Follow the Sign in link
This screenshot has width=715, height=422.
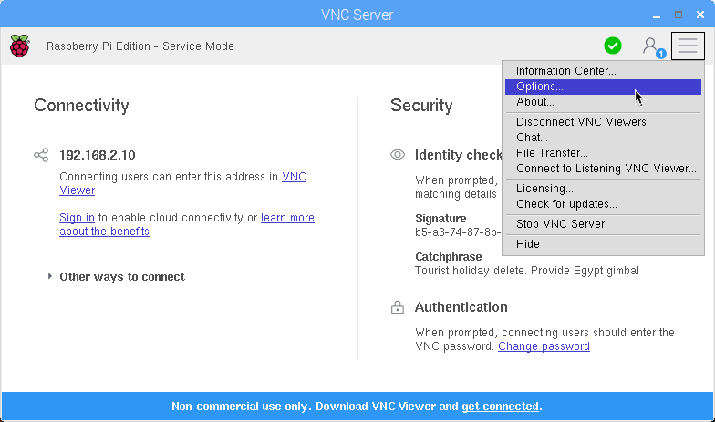pyautogui.click(x=77, y=218)
